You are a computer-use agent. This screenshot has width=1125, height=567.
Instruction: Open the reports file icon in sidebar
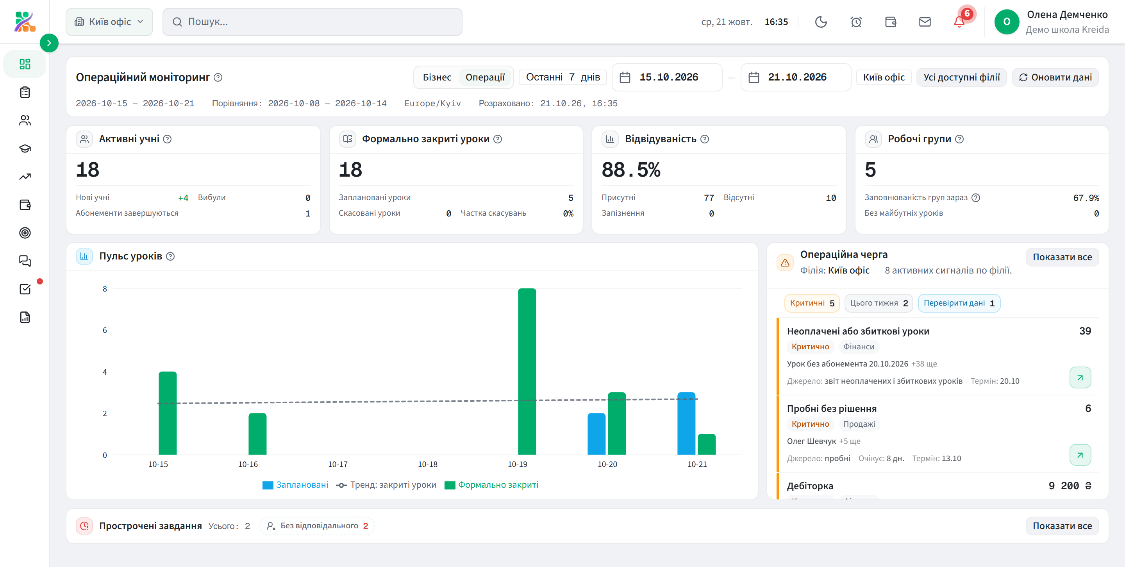pos(25,317)
